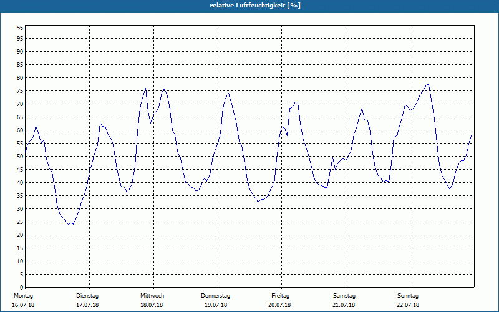The image size is (499, 312).
Task: Click the 95 value on y-axis
Action: point(20,39)
